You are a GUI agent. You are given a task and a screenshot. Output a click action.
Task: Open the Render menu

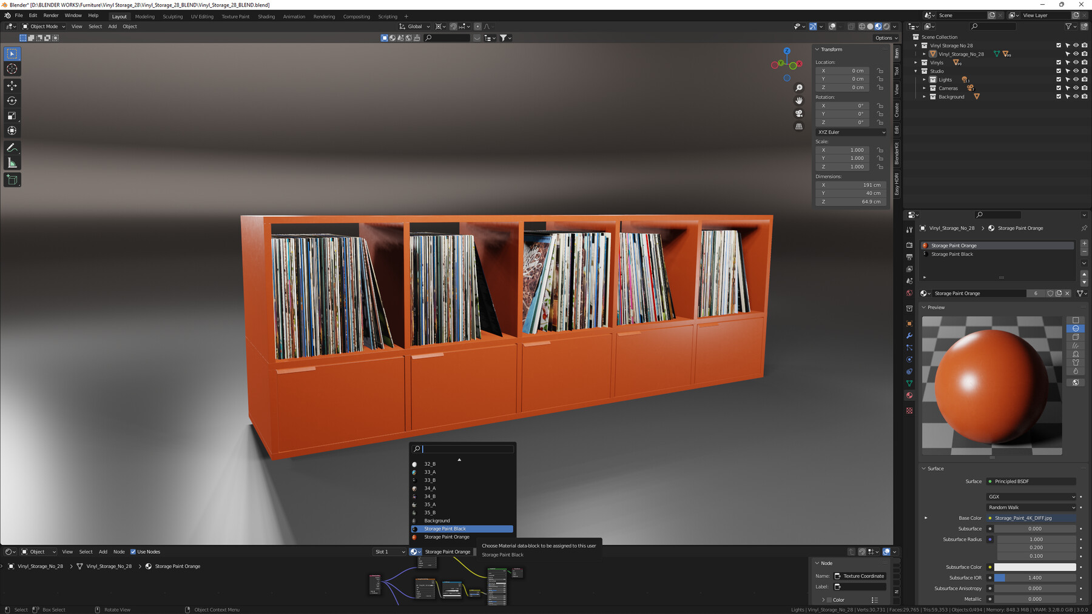[51, 16]
